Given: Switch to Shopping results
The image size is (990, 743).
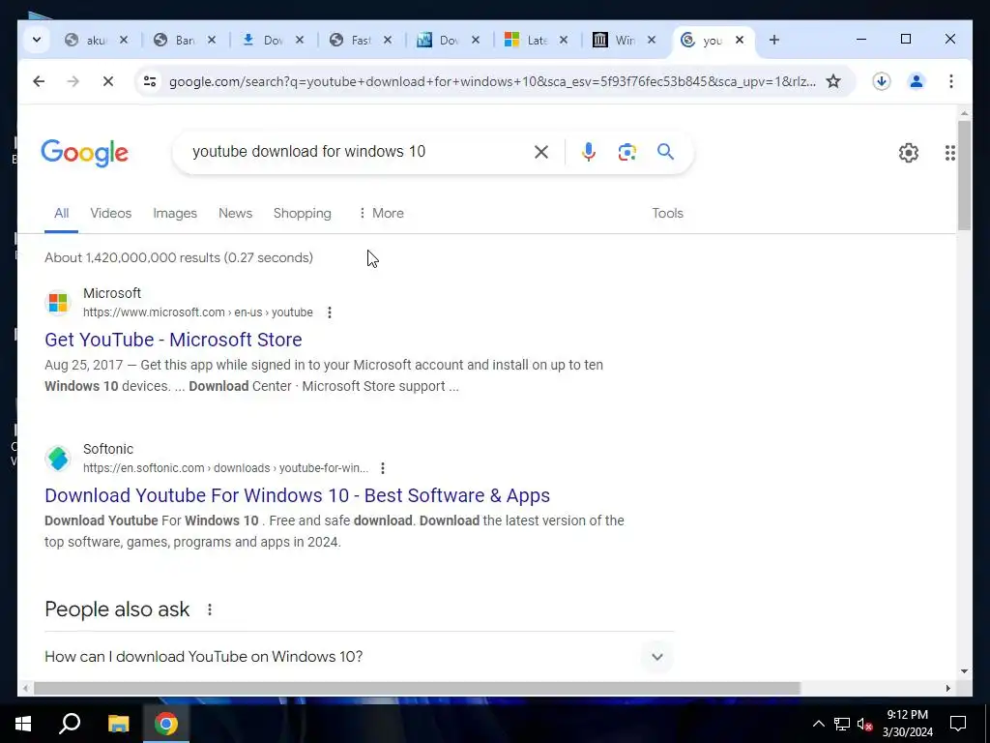Looking at the screenshot, I should [303, 214].
